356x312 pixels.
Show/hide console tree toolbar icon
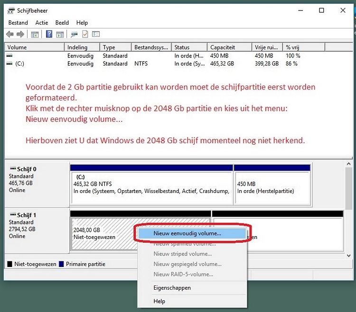coord(35,35)
